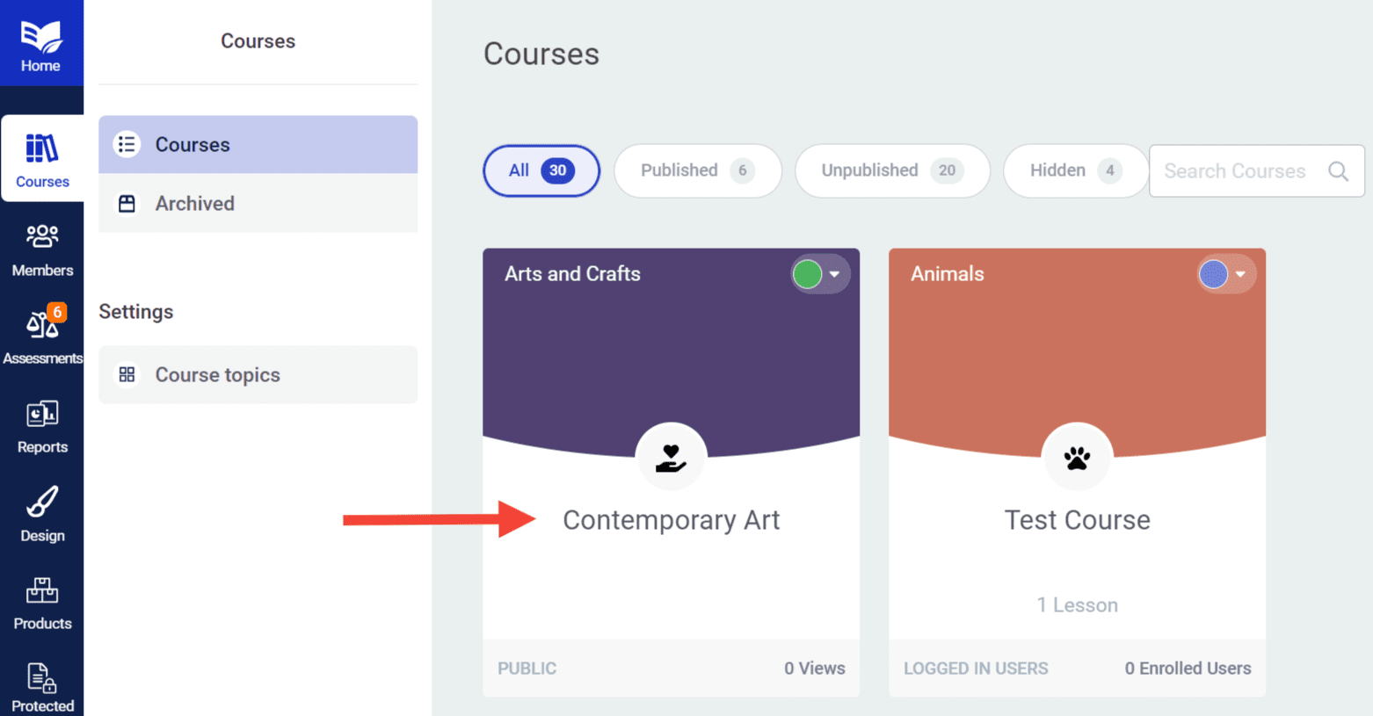
Task: Show Hidden courses filter
Action: pyautogui.click(x=1076, y=170)
